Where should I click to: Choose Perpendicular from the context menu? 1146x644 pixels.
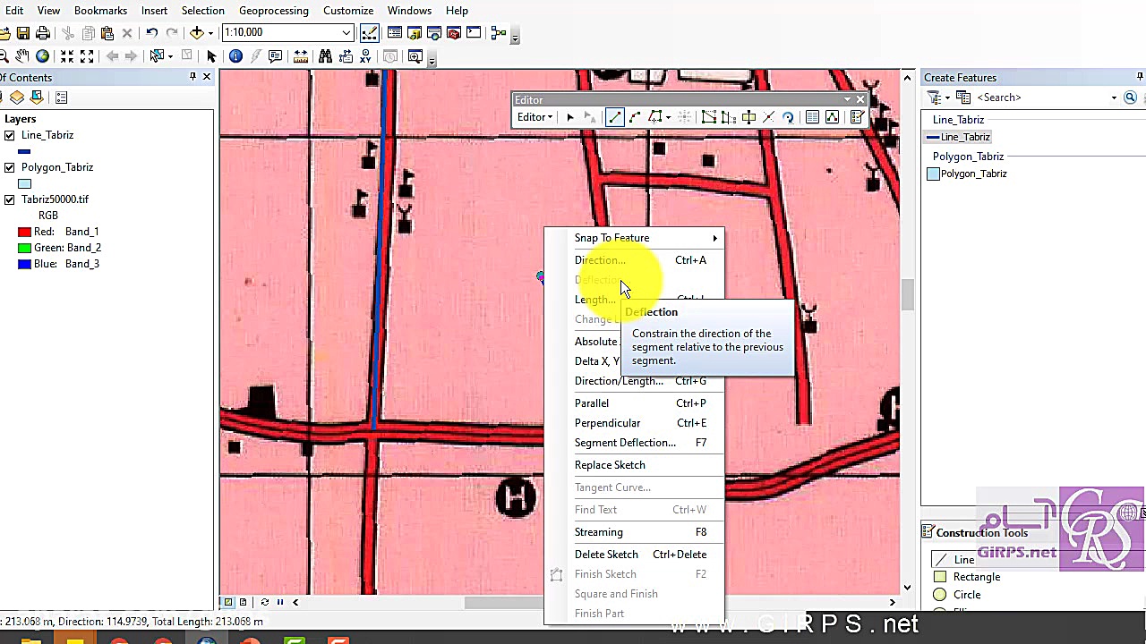point(607,423)
